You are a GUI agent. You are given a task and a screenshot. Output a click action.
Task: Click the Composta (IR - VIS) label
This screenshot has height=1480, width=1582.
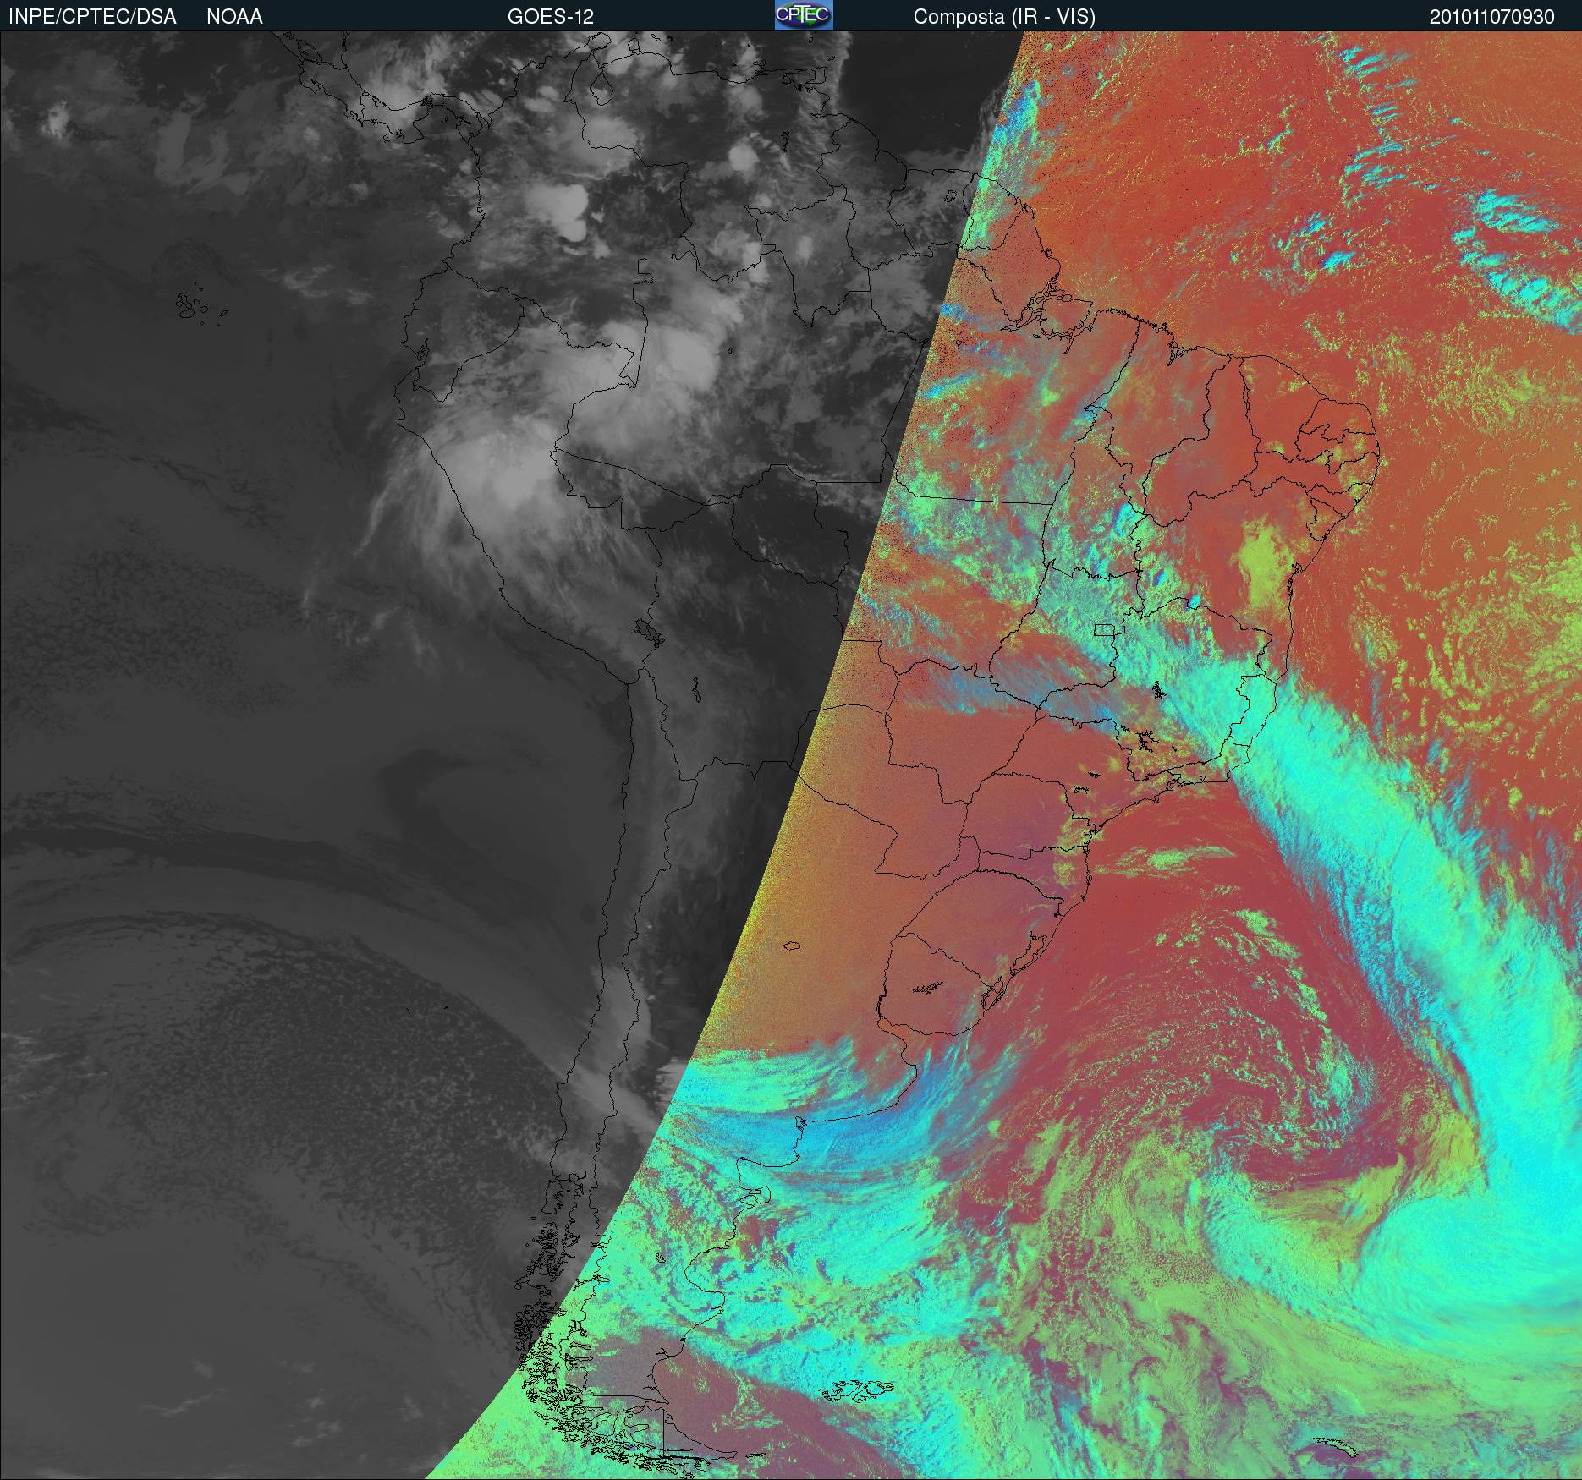click(x=1004, y=17)
